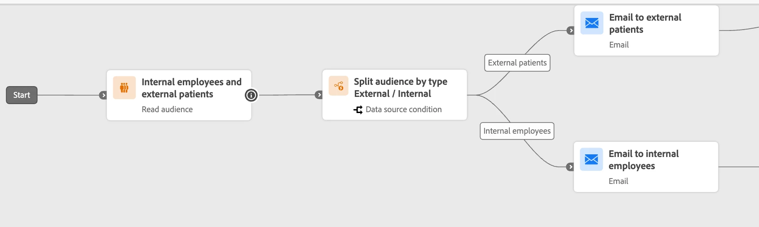The width and height of the screenshot is (759, 227).
Task: Click the Read audience subtitle text
Action: click(167, 109)
